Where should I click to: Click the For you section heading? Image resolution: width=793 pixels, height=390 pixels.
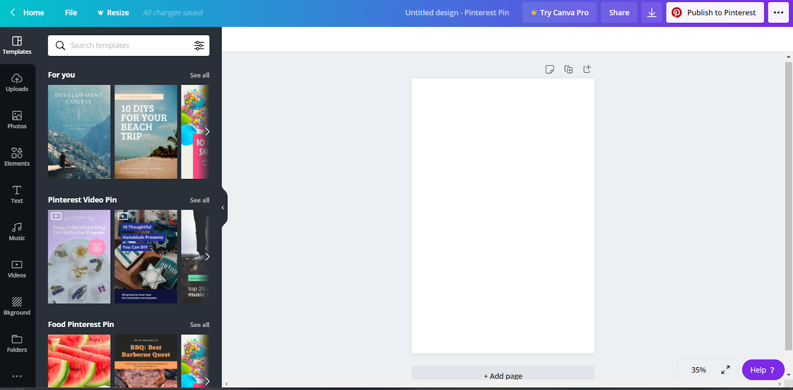click(x=61, y=75)
